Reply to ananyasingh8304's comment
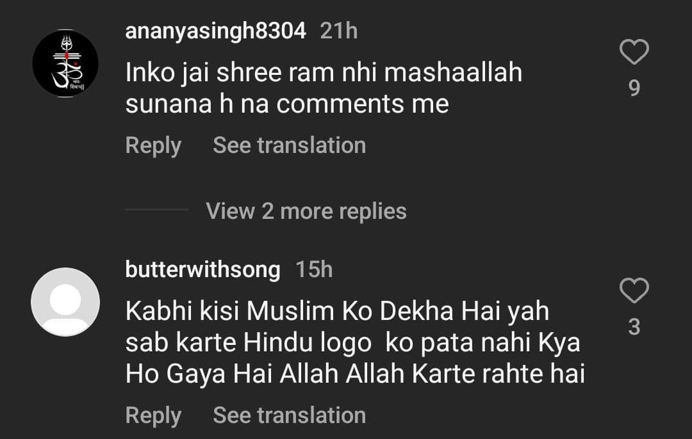This screenshot has height=439, width=692. tap(153, 145)
